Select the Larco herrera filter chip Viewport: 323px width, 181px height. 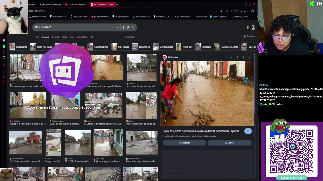point(141,47)
